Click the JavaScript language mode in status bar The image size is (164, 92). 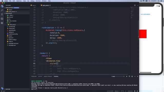tap(130, 91)
